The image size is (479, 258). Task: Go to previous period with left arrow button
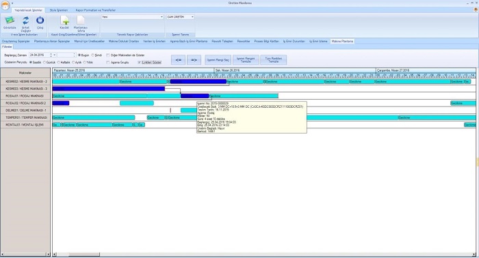[x=179, y=60]
